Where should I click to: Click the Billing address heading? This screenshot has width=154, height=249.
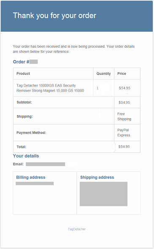tap(31, 177)
